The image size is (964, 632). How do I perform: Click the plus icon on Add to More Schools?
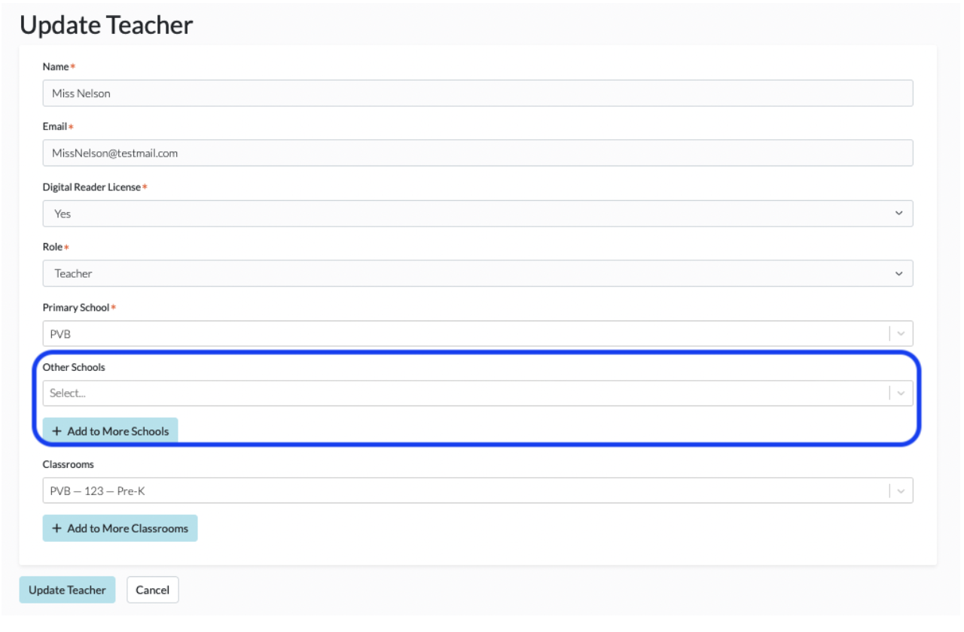pos(56,432)
